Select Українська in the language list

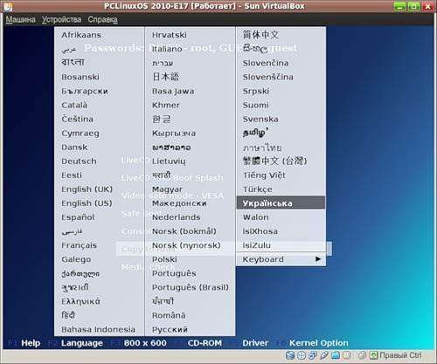281,203
